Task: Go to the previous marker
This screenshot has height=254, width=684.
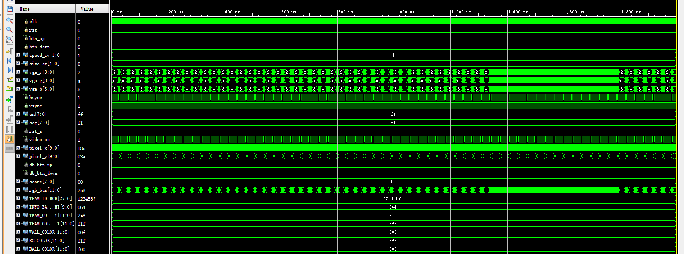Action: (x=9, y=109)
